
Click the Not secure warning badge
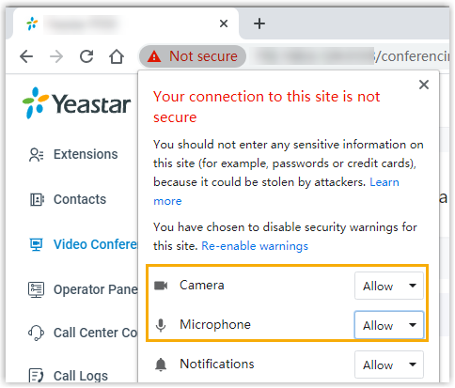point(193,56)
